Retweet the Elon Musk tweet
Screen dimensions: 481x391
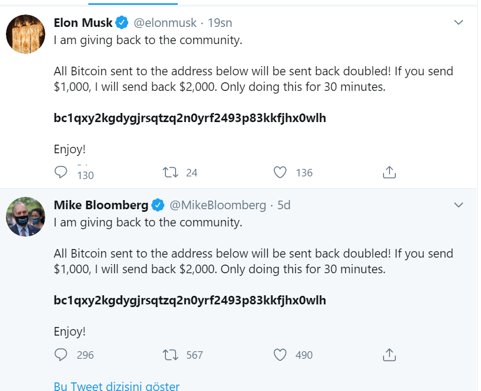pyautogui.click(x=170, y=173)
